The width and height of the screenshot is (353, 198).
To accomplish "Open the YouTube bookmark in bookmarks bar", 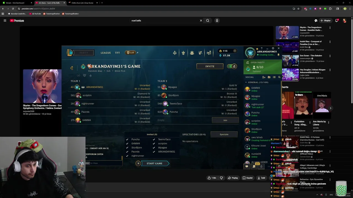I will pos(35,14).
